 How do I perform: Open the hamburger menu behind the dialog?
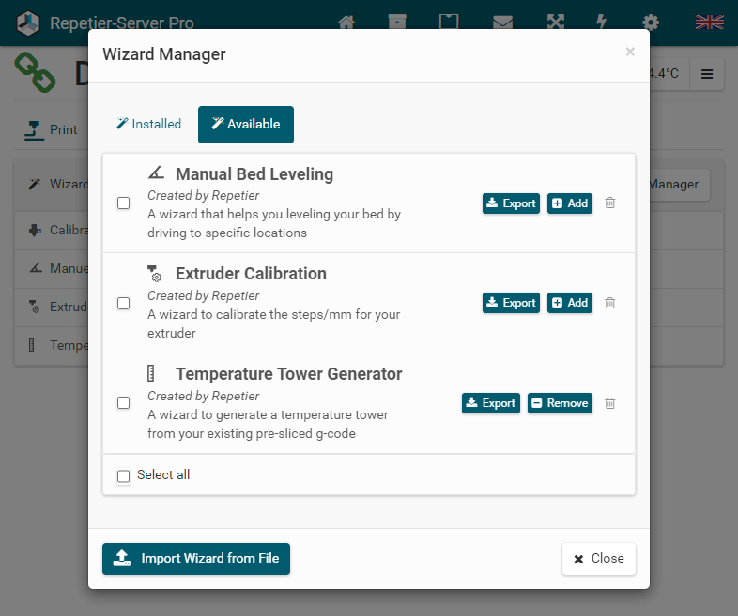pyautogui.click(x=707, y=74)
